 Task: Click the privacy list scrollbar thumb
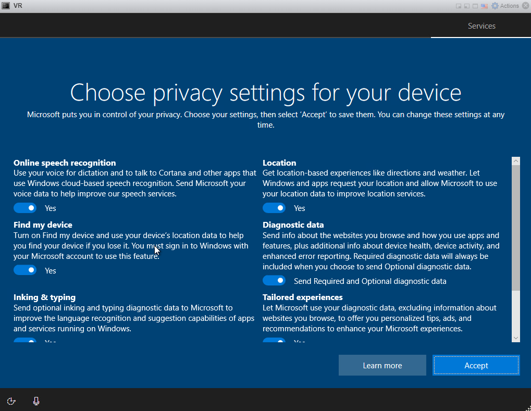pos(516,228)
